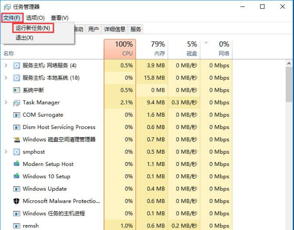Click the Windows 磁盘空间清理管理器 icon
Viewport: 294px width, 230px height.
pyautogui.click(x=17, y=140)
